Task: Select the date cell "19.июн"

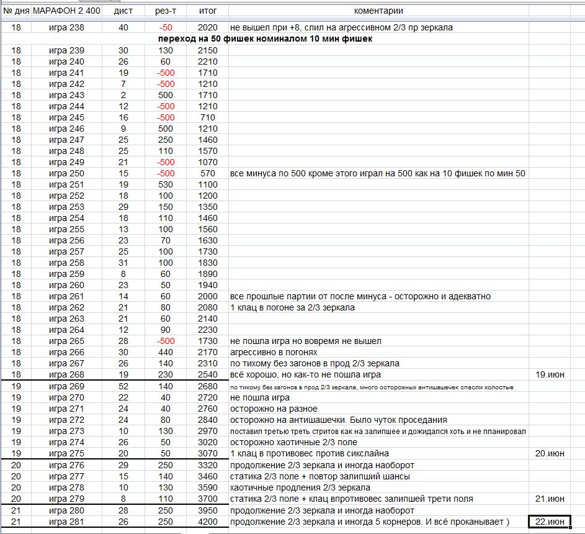Action: tap(549, 375)
